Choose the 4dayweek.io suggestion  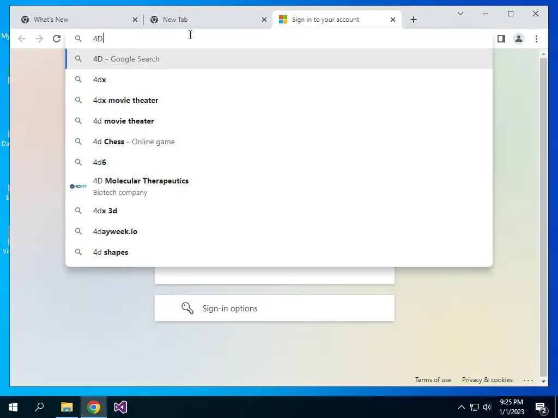pyautogui.click(x=280, y=231)
